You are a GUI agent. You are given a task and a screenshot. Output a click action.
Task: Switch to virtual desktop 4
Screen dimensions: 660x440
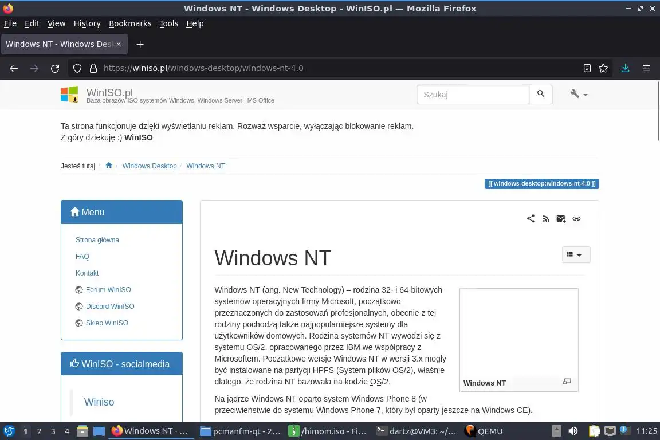(x=67, y=431)
